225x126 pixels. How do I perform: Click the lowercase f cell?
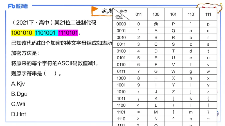[191, 65]
